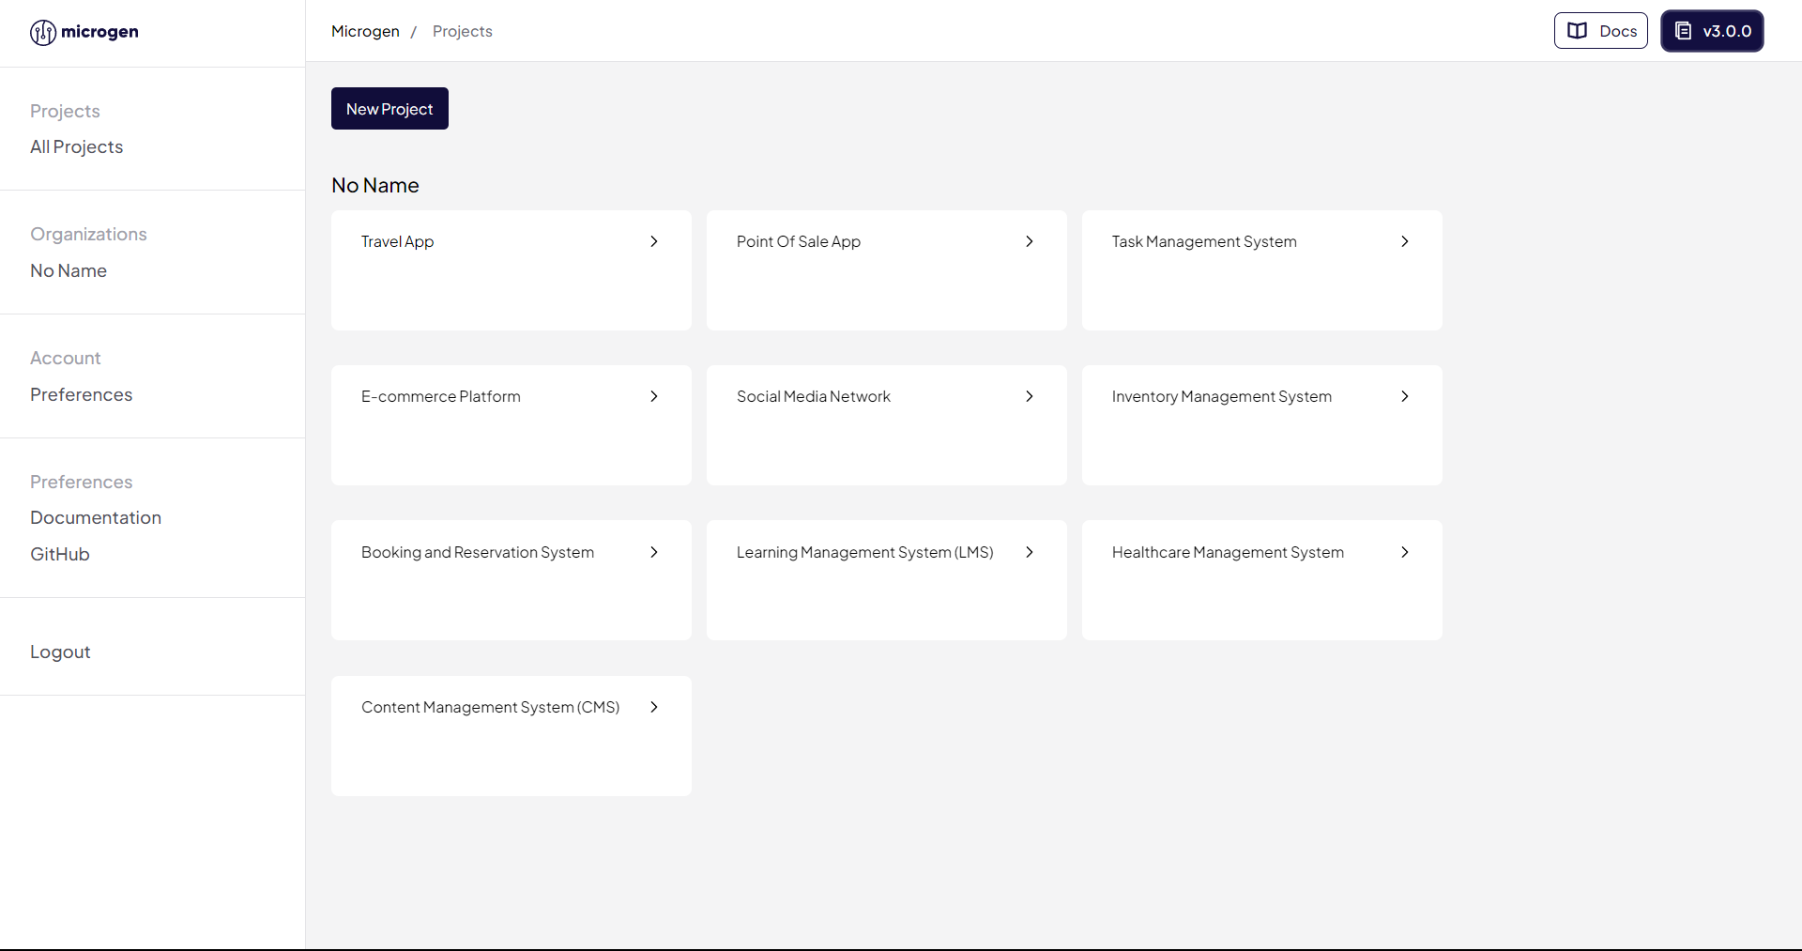Open Booking and Reservation System chevron

(x=654, y=552)
